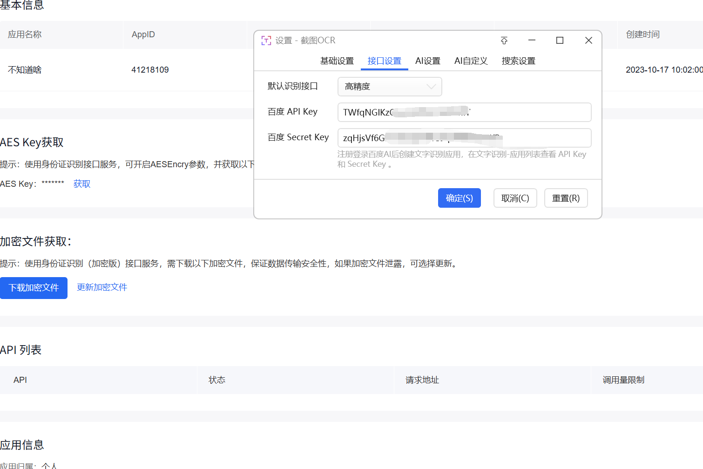Switch to the 基础设置 tab
Viewport: 703px width, 469px height.
337,61
